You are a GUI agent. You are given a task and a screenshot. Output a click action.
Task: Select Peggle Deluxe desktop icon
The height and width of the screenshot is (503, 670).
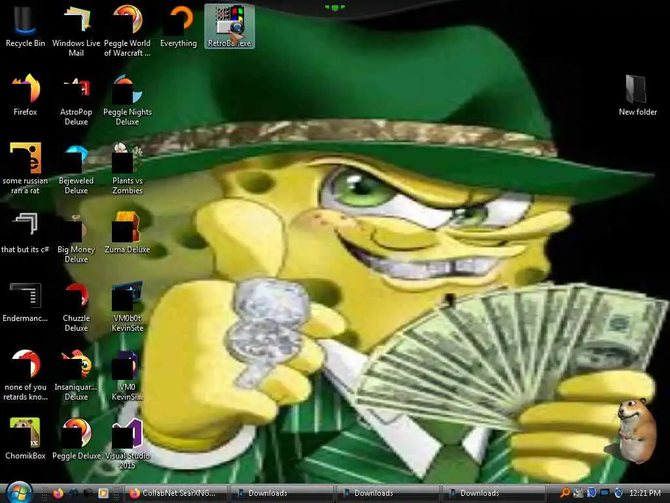(x=76, y=439)
